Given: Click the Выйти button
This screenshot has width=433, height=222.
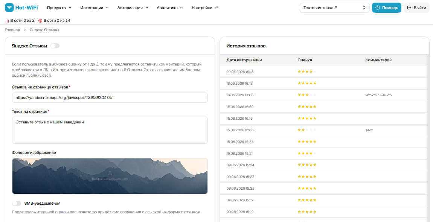Looking at the screenshot, I should tap(416, 8).
